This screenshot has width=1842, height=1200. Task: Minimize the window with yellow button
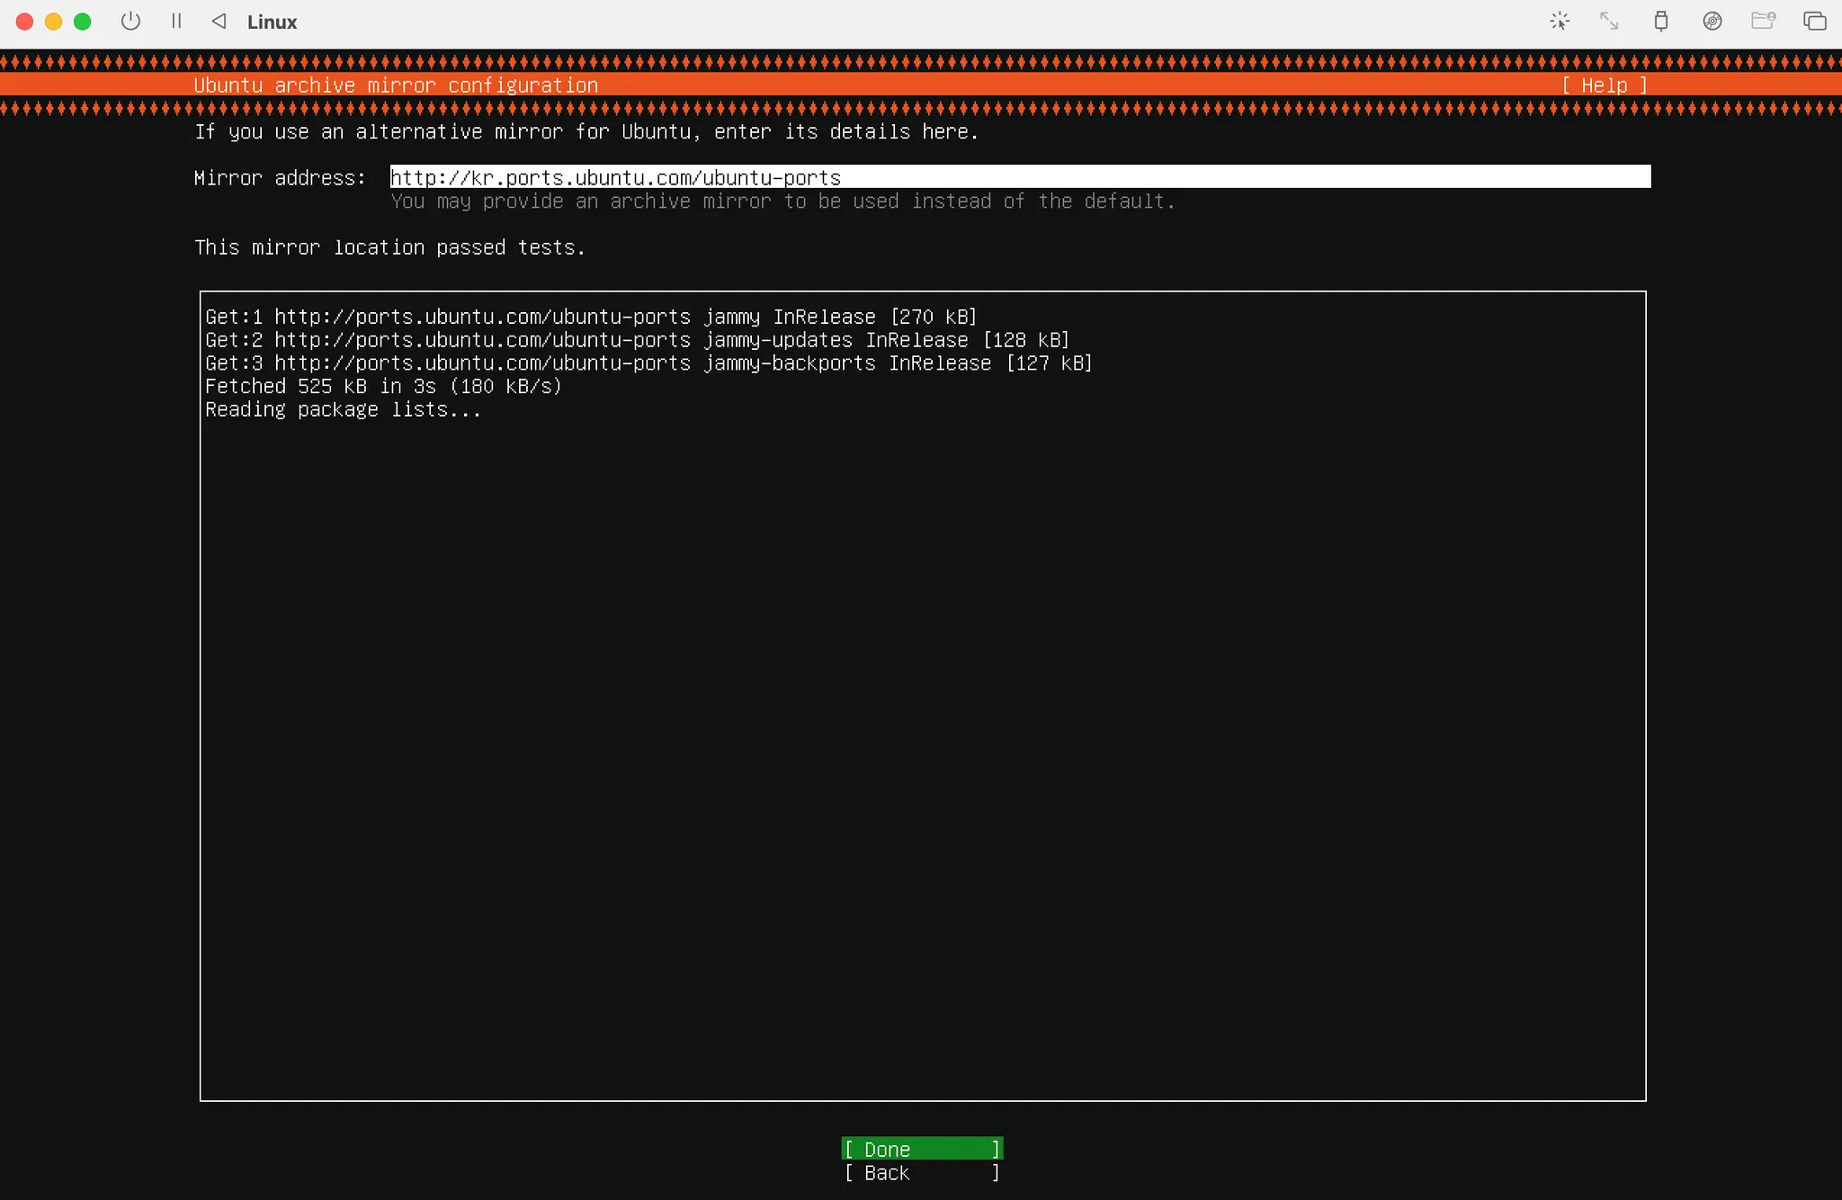(54, 22)
